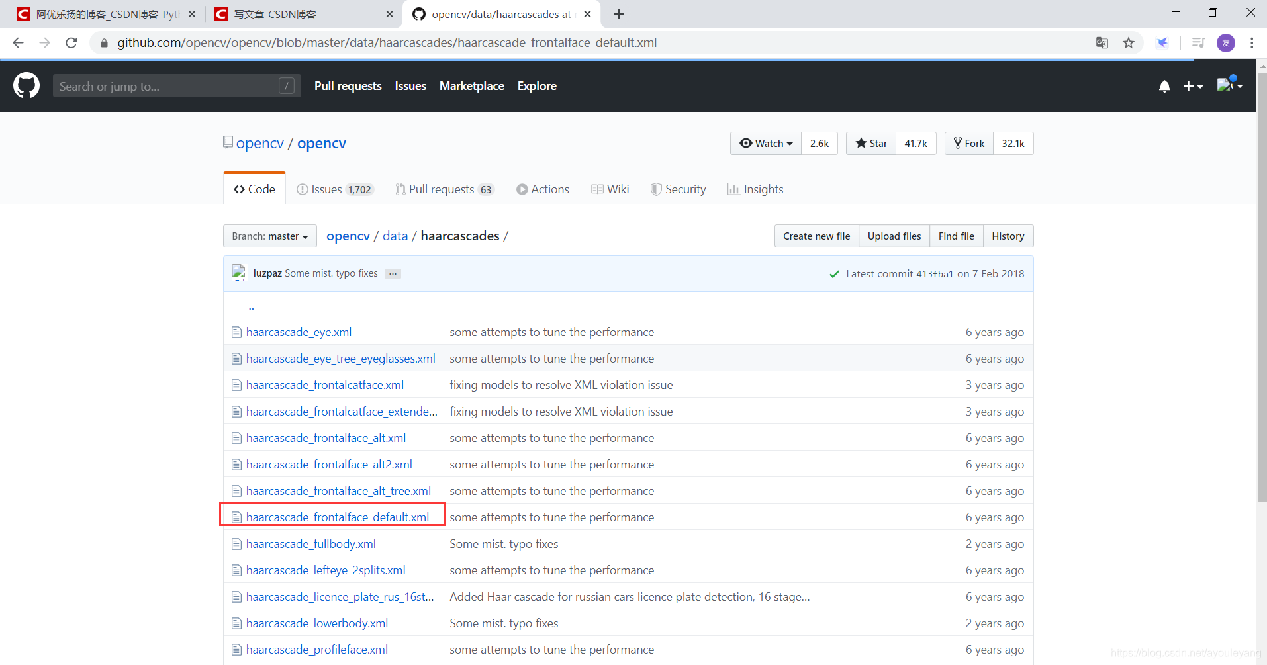The height and width of the screenshot is (665, 1267).
Task: Click file icon of haarcascade_eye.xml
Action: 236,332
